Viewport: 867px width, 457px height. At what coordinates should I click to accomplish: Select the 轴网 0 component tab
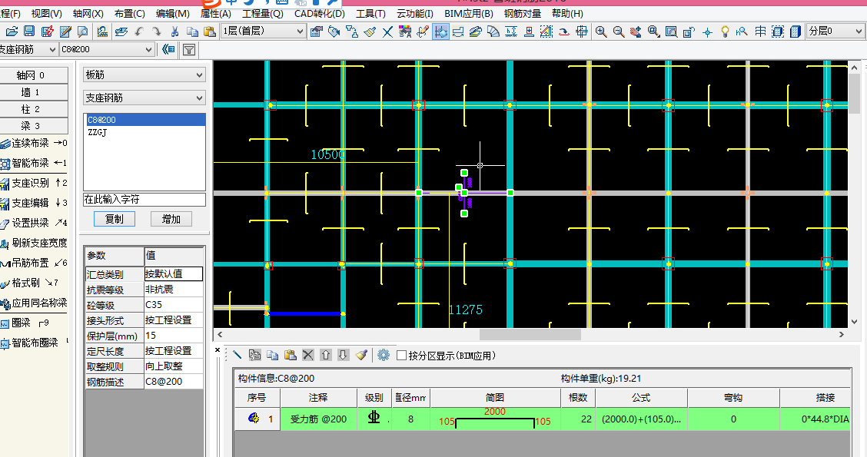pos(34,75)
